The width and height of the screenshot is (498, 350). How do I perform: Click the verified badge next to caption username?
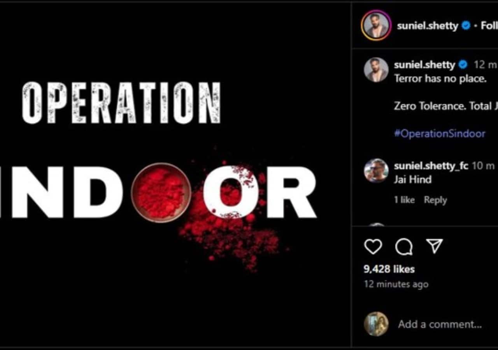pos(463,65)
